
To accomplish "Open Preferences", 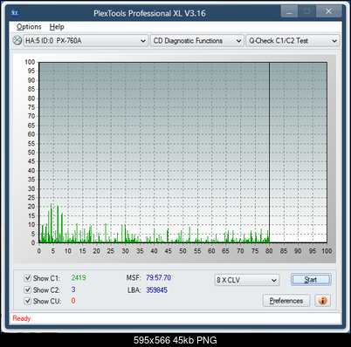I will tap(286, 301).
